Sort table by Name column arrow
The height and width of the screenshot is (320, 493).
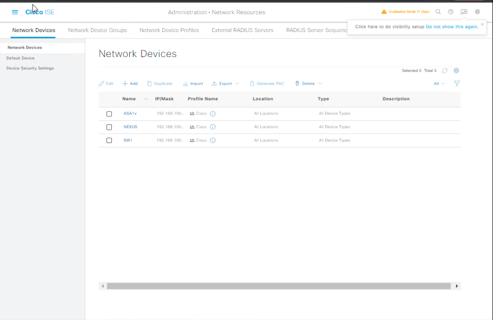tap(145, 99)
